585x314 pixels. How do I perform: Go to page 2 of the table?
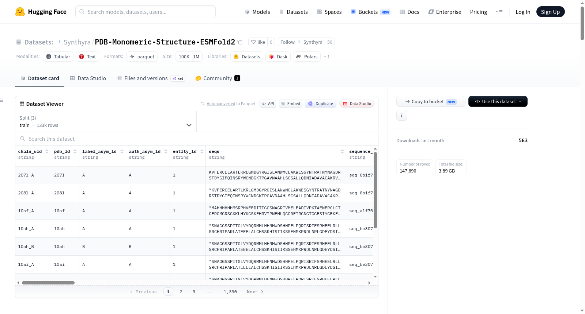pos(181,292)
